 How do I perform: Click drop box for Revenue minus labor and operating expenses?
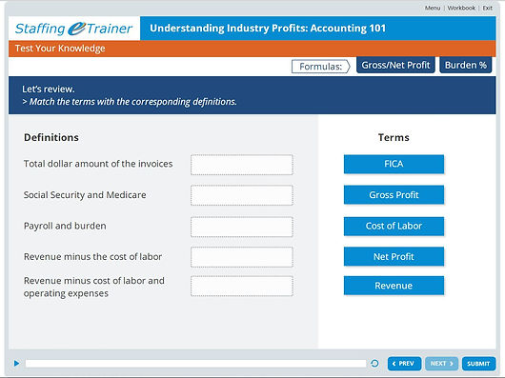[242, 286]
